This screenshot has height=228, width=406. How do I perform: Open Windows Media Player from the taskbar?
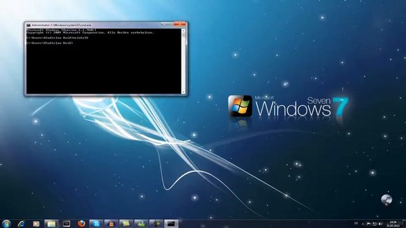(36, 224)
